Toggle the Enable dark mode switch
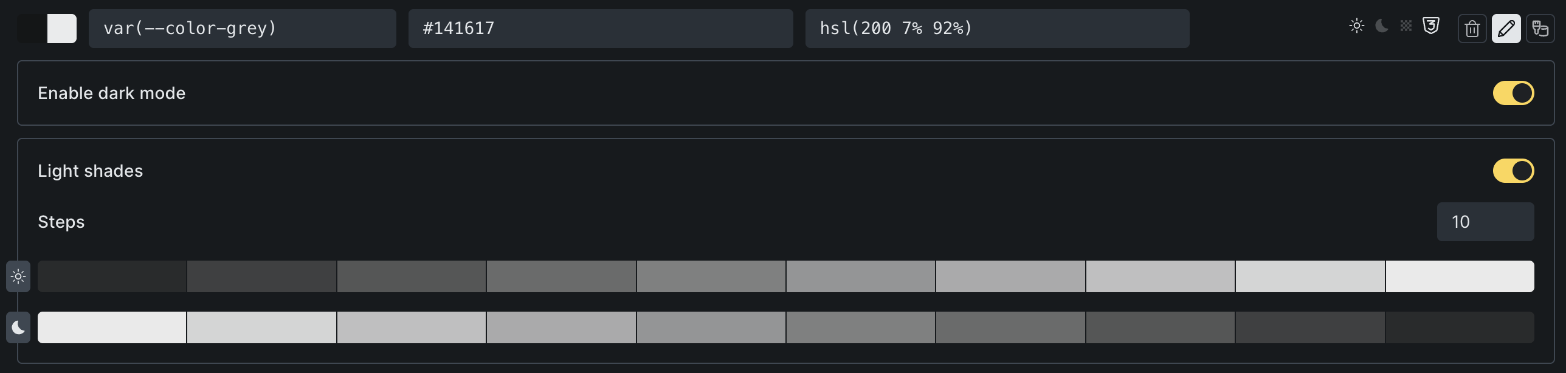Image resolution: width=1566 pixels, height=373 pixels. [x=1513, y=93]
